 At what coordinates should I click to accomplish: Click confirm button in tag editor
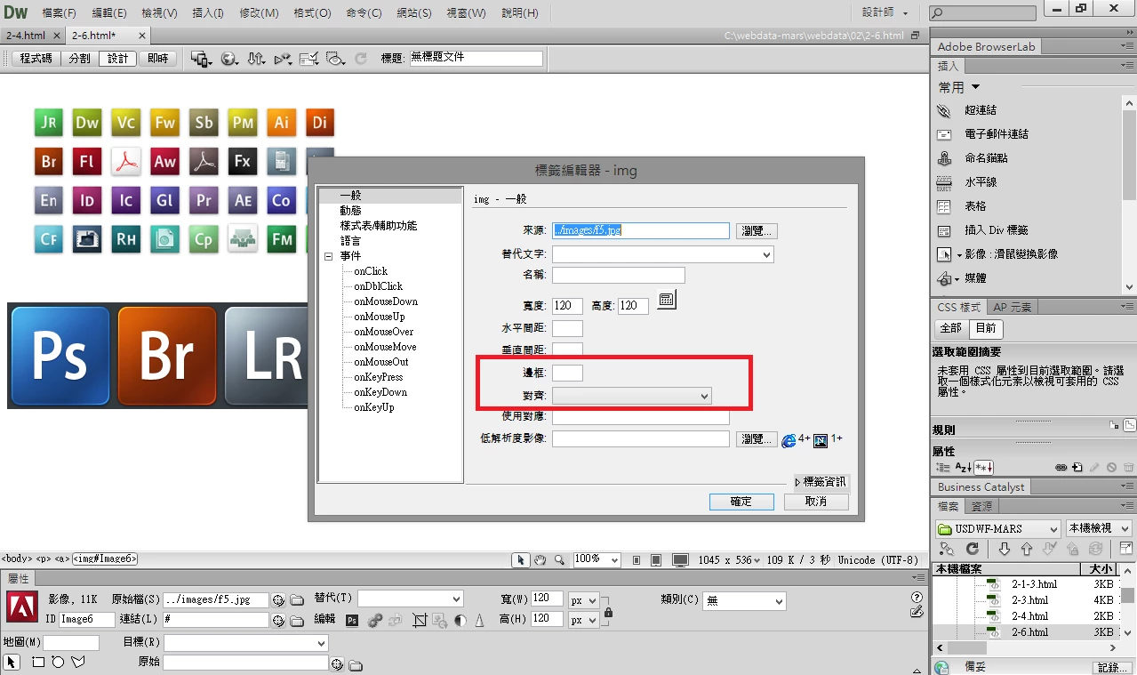[741, 502]
